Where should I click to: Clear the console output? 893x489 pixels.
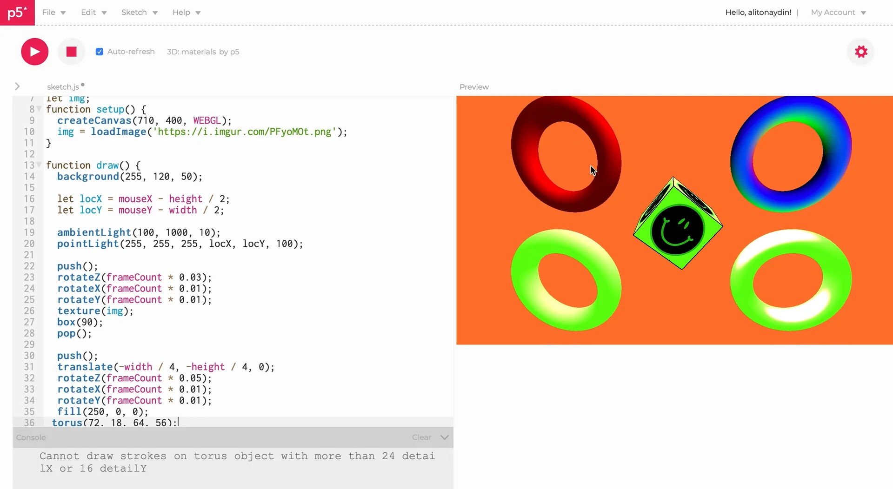click(421, 437)
